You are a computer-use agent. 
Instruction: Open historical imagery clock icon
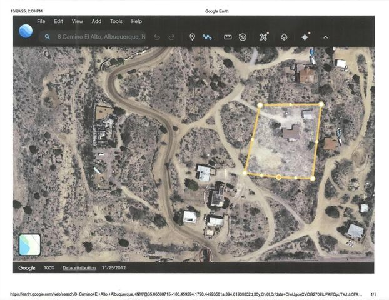[x=243, y=37]
